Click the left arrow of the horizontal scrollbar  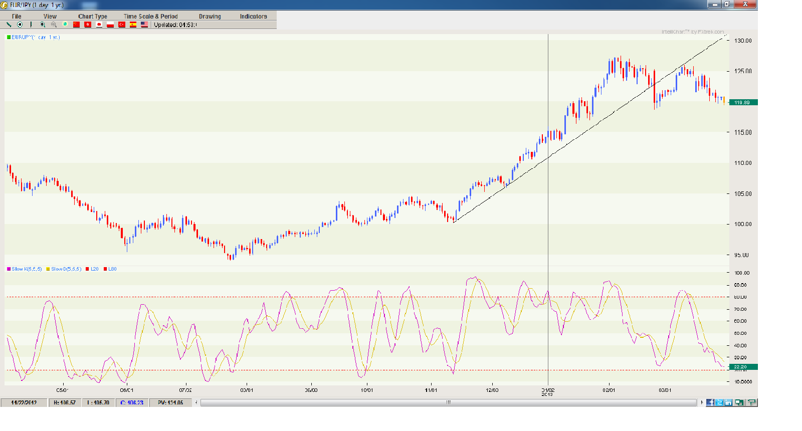pyautogui.click(x=196, y=402)
